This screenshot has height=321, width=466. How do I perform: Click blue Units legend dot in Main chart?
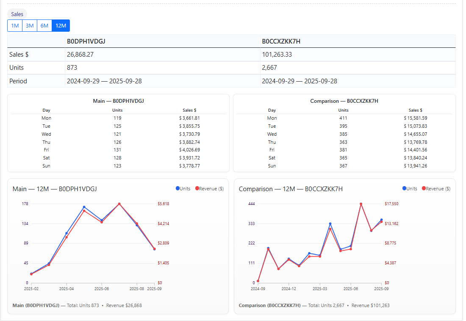178,189
